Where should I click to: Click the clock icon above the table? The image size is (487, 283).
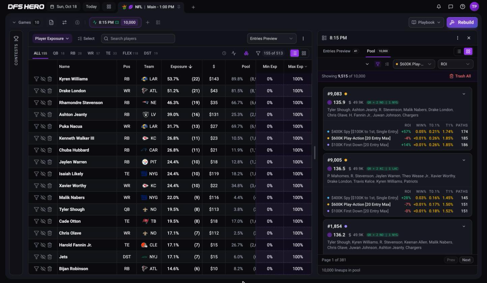pyautogui.click(x=224, y=53)
